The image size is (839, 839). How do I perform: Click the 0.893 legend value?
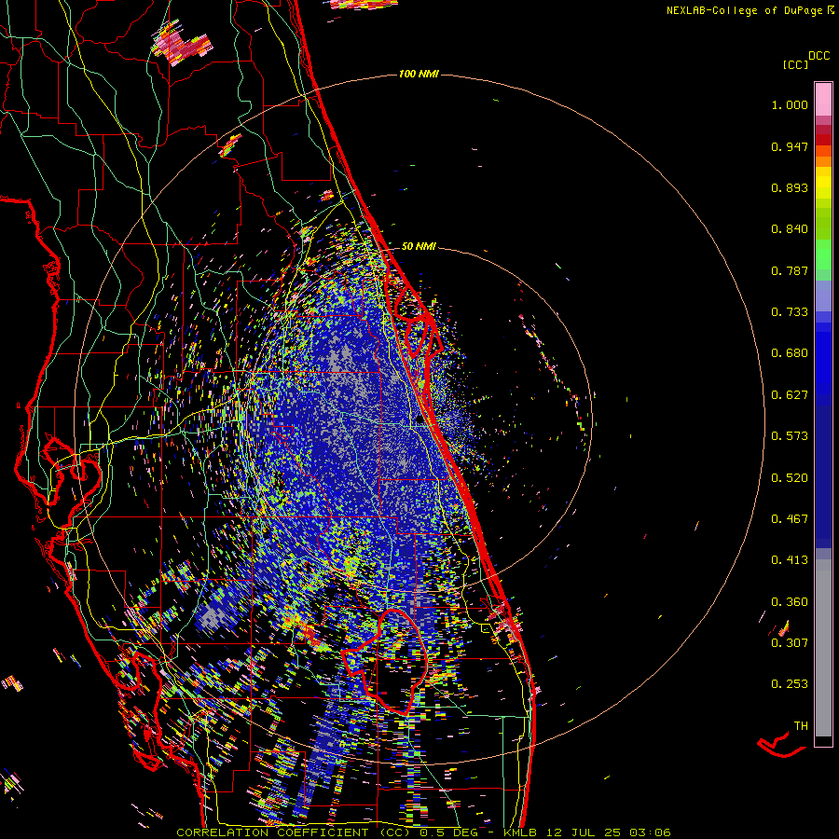pyautogui.click(x=790, y=187)
